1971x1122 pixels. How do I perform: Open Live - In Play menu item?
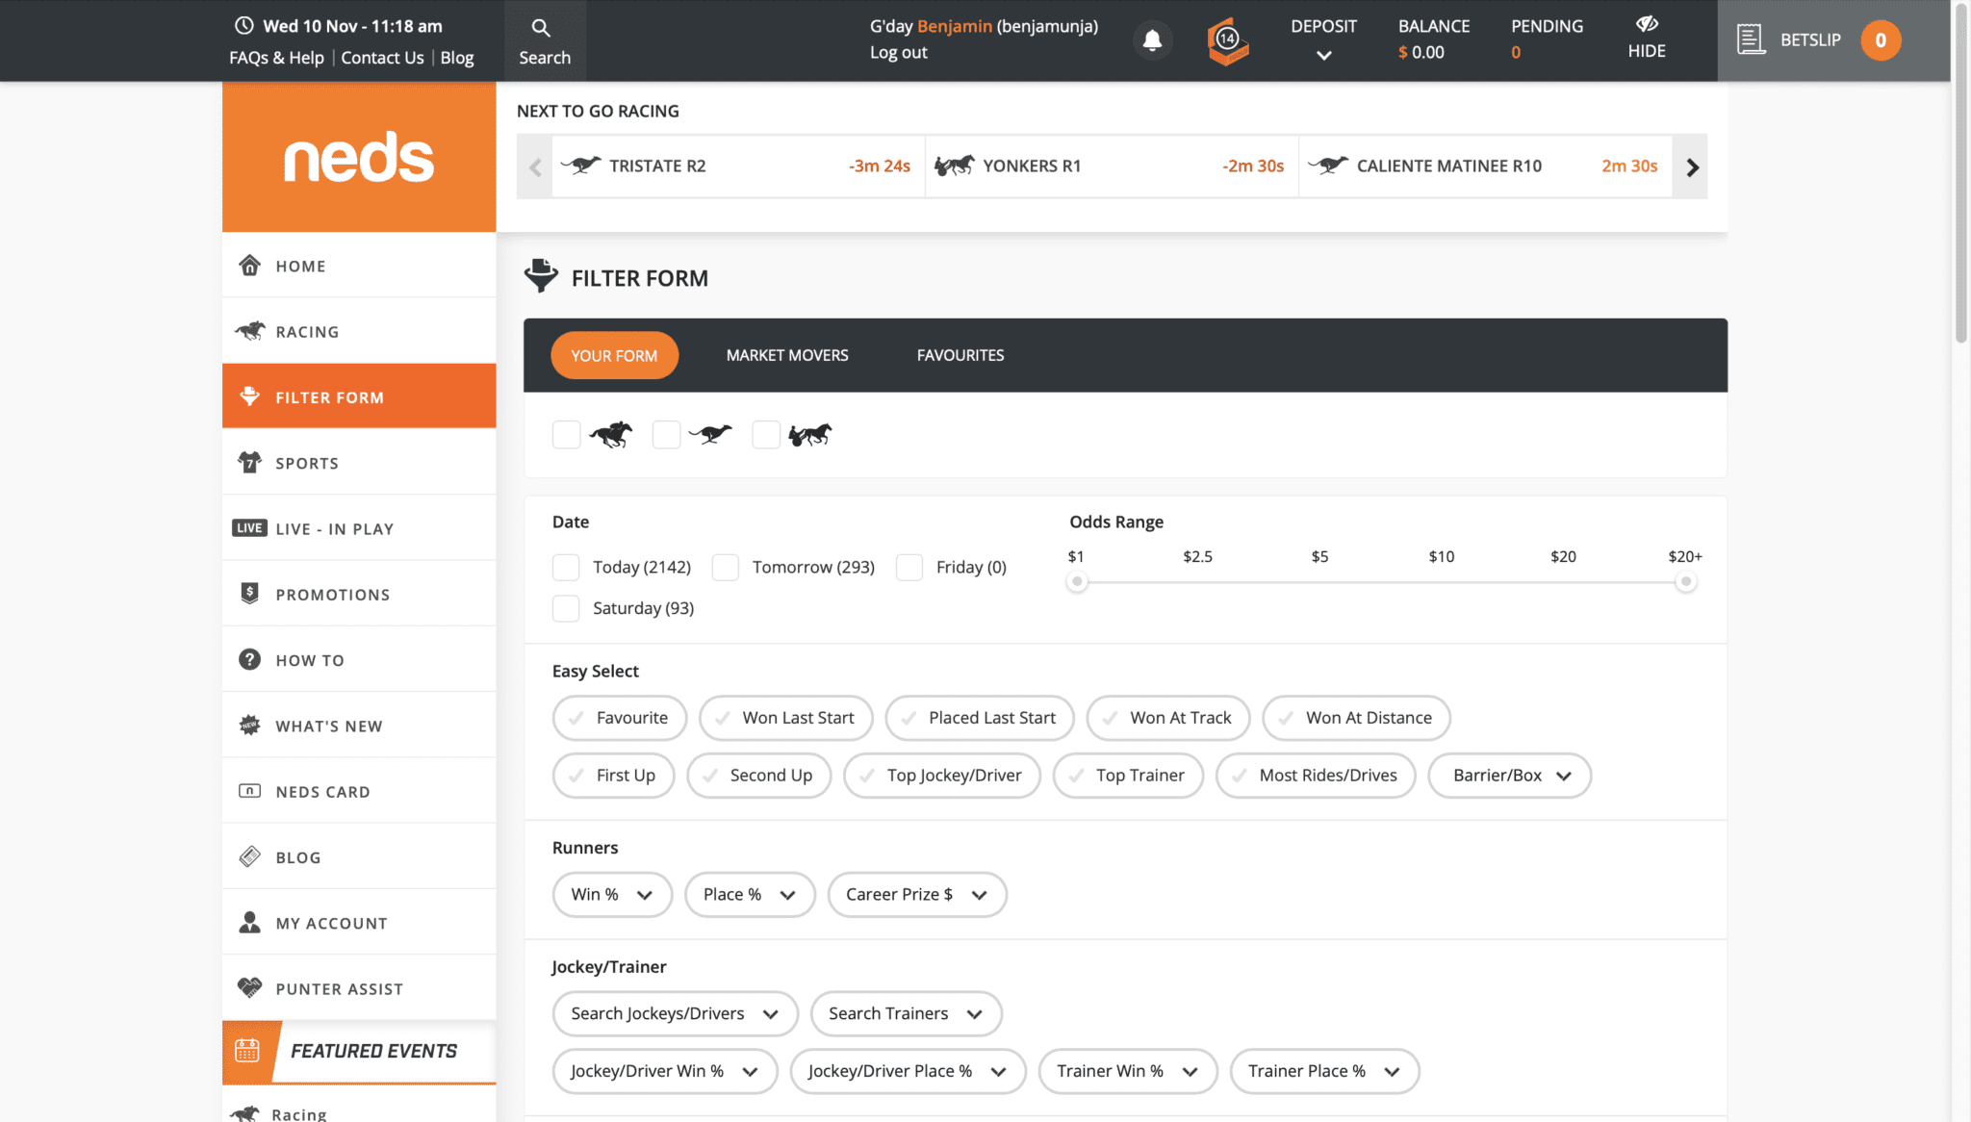coord(359,528)
